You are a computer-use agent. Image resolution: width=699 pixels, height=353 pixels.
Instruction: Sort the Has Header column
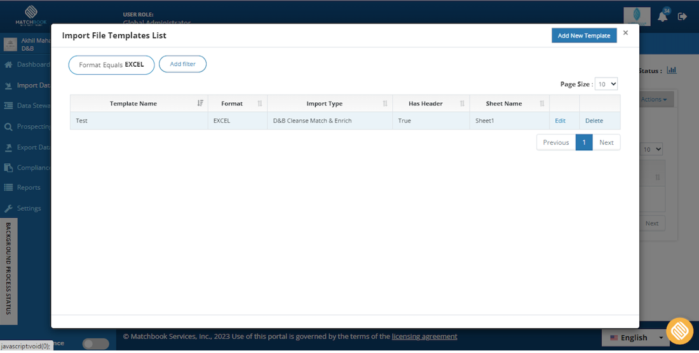(462, 103)
